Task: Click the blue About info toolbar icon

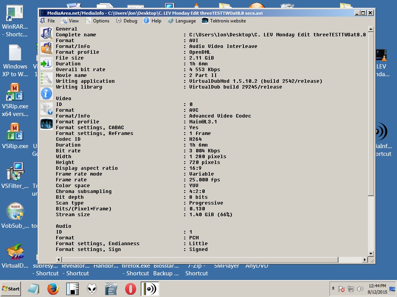Action: 47,94
